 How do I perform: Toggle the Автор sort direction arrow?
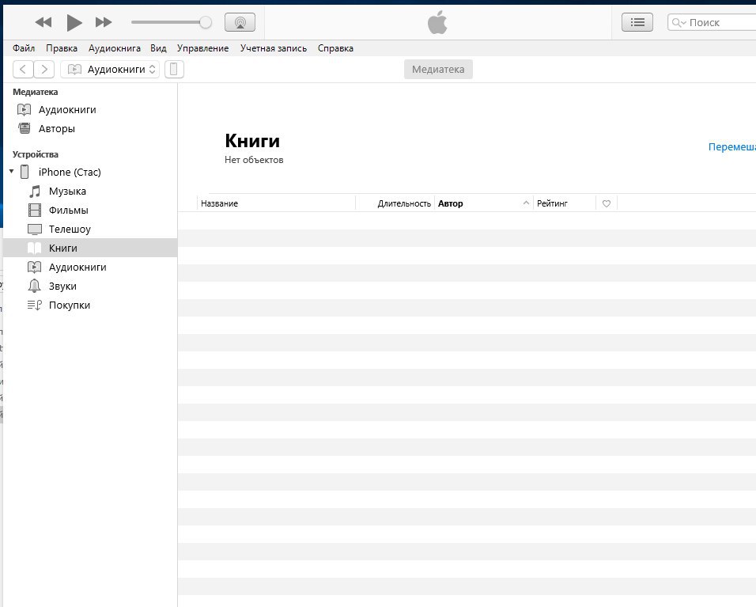[x=526, y=203]
